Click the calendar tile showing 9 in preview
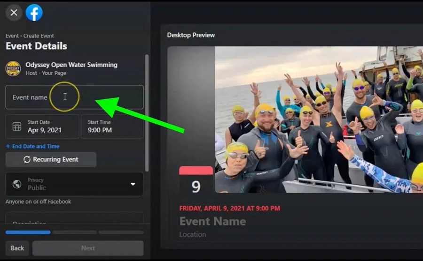 pos(196,181)
